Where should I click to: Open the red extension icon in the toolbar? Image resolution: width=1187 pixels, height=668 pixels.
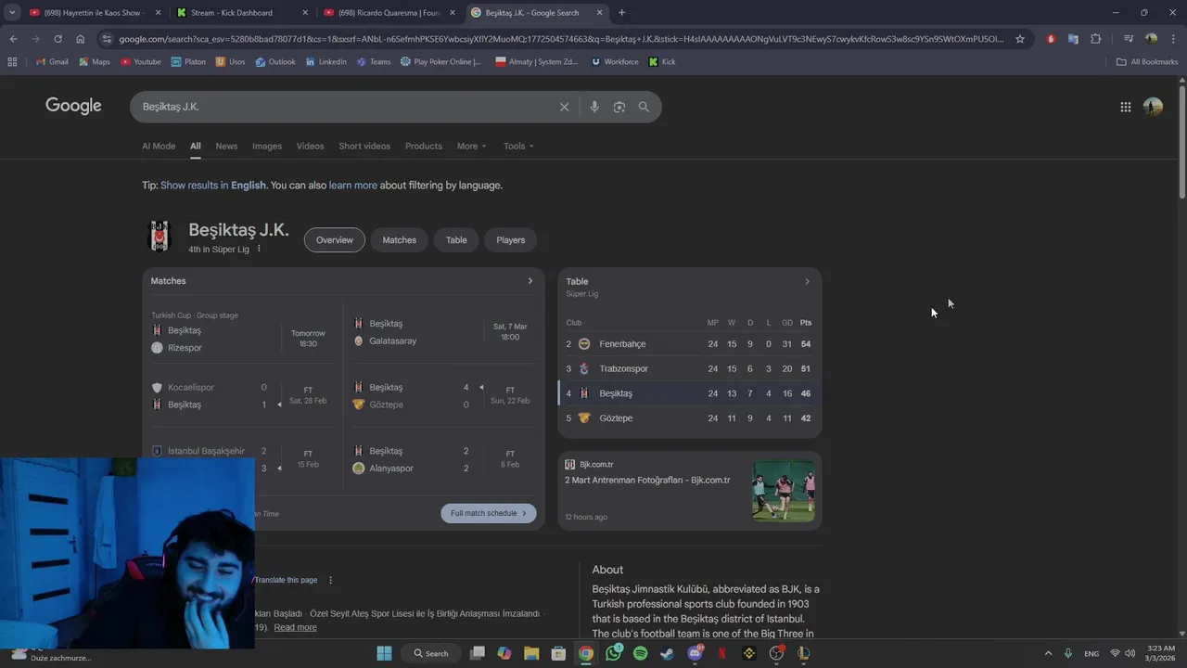[1051, 39]
